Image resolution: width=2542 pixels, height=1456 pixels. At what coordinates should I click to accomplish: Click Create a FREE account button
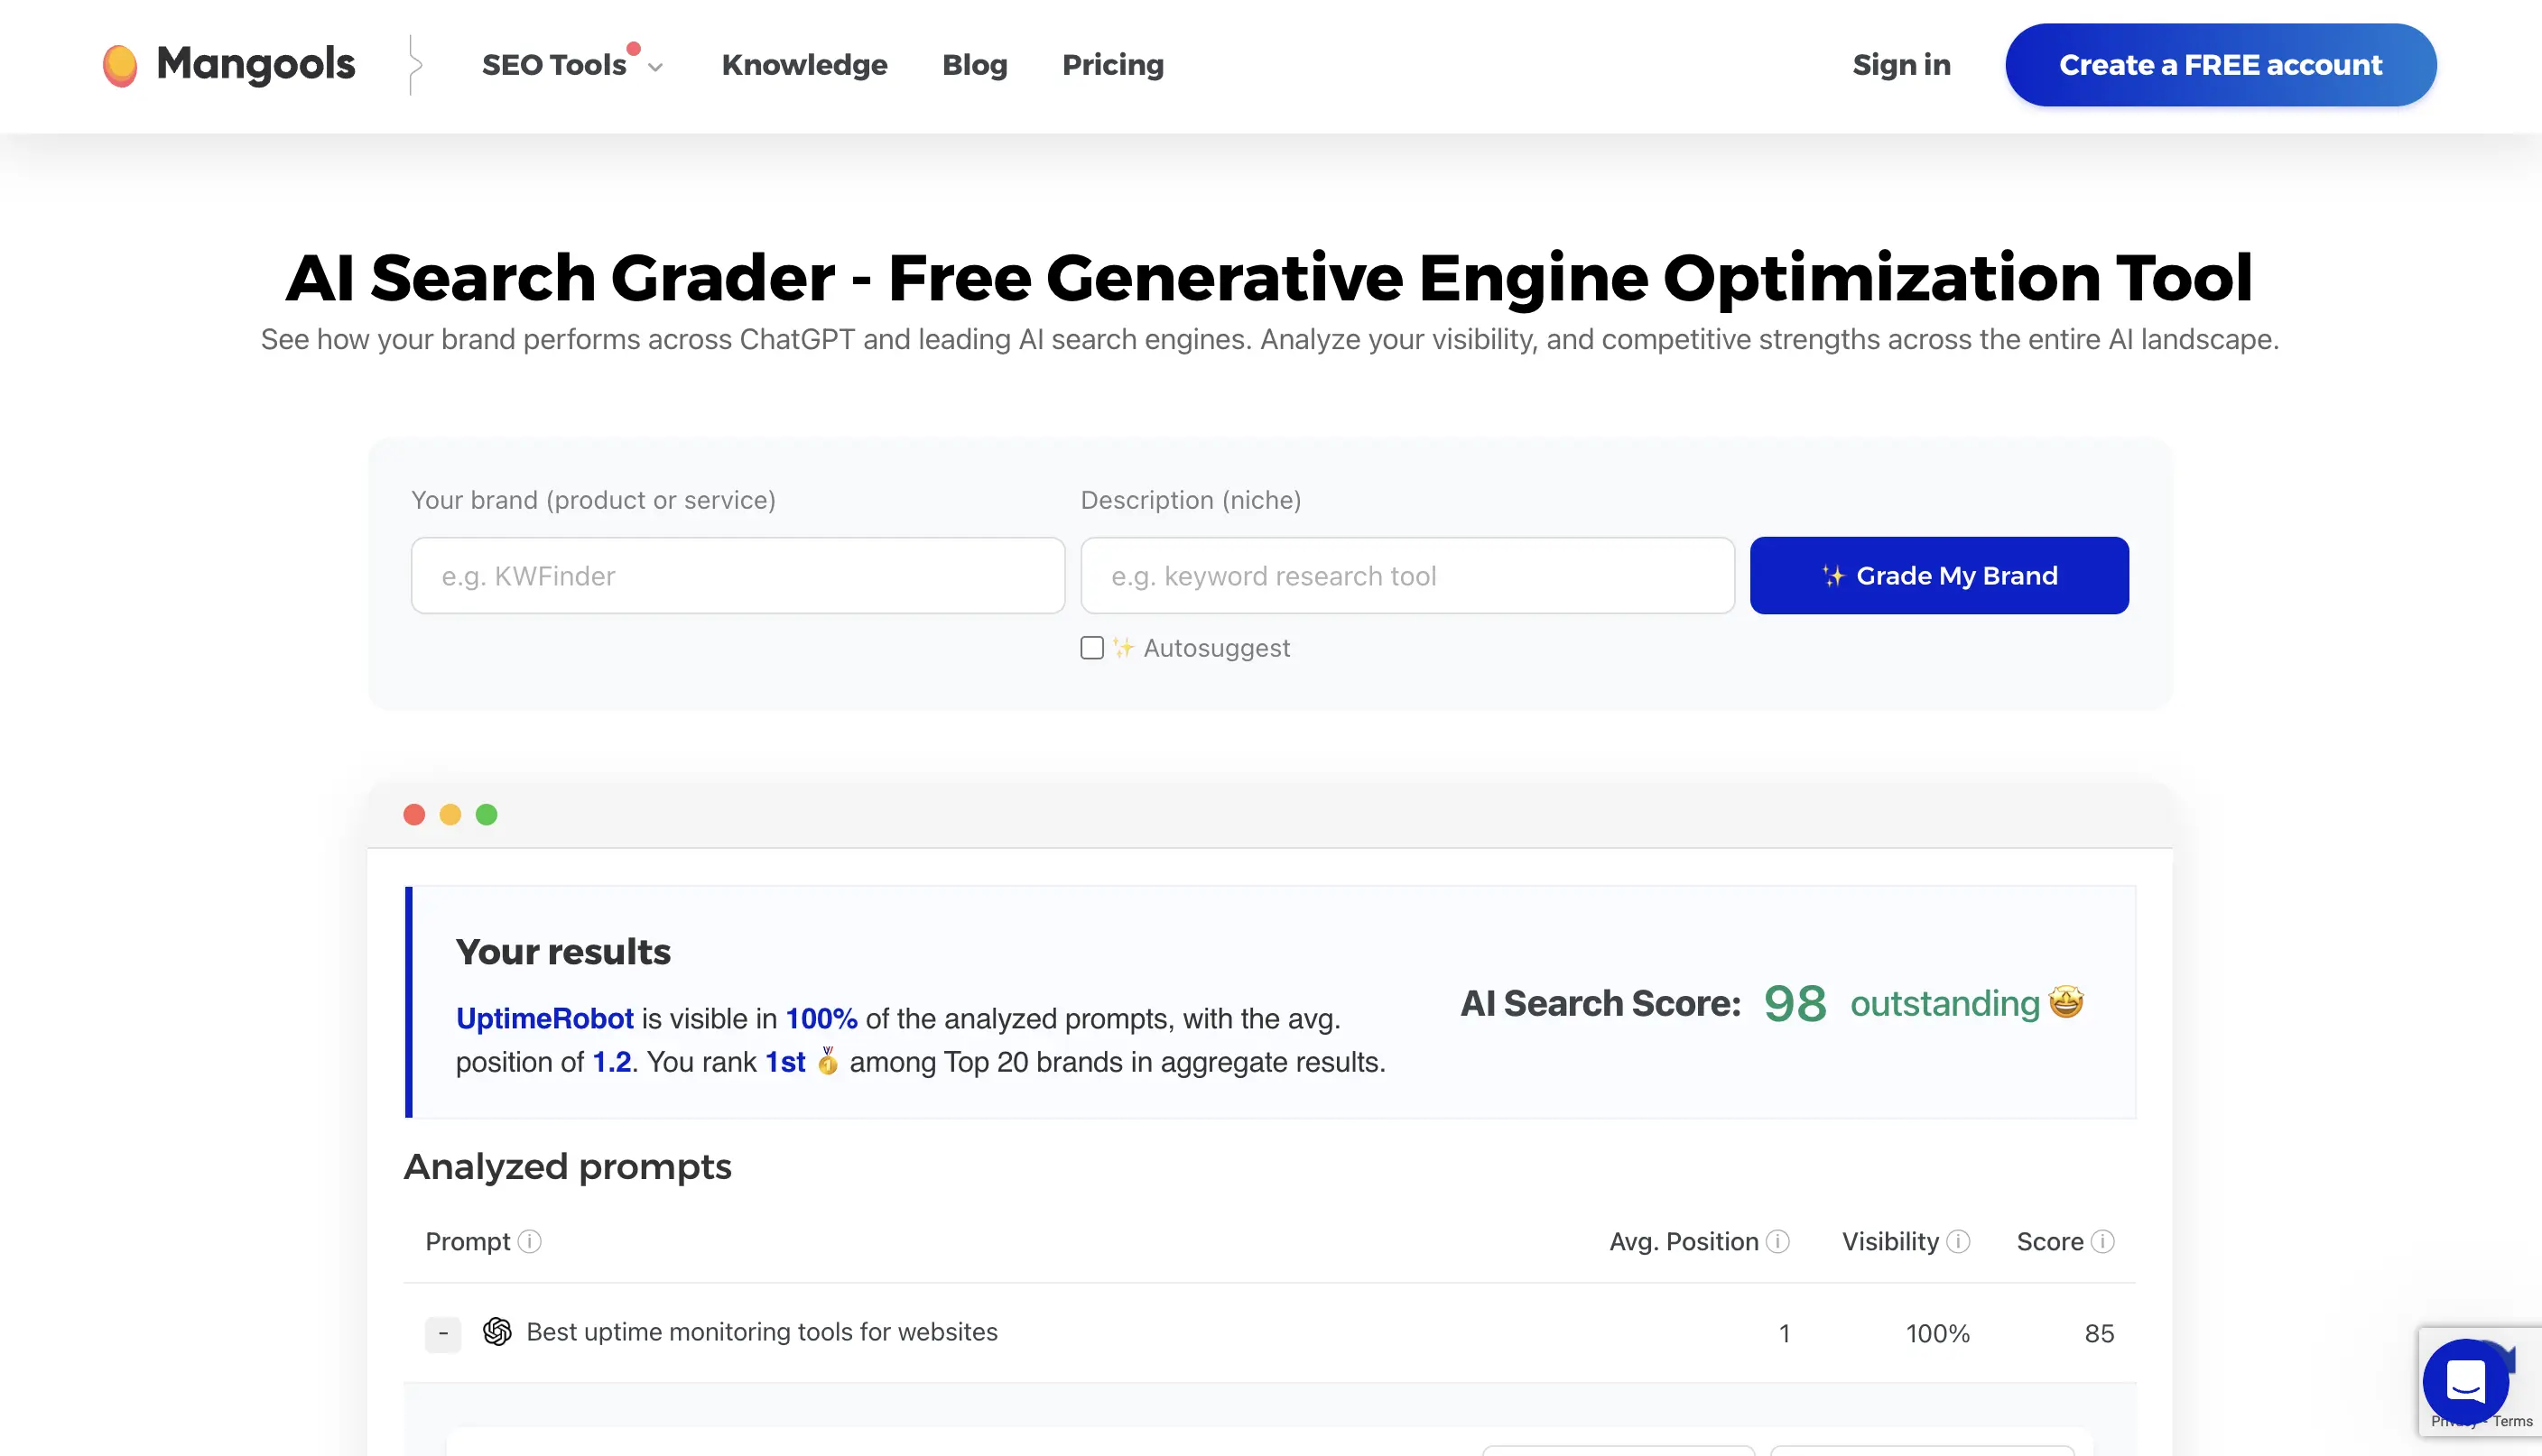2220,65
